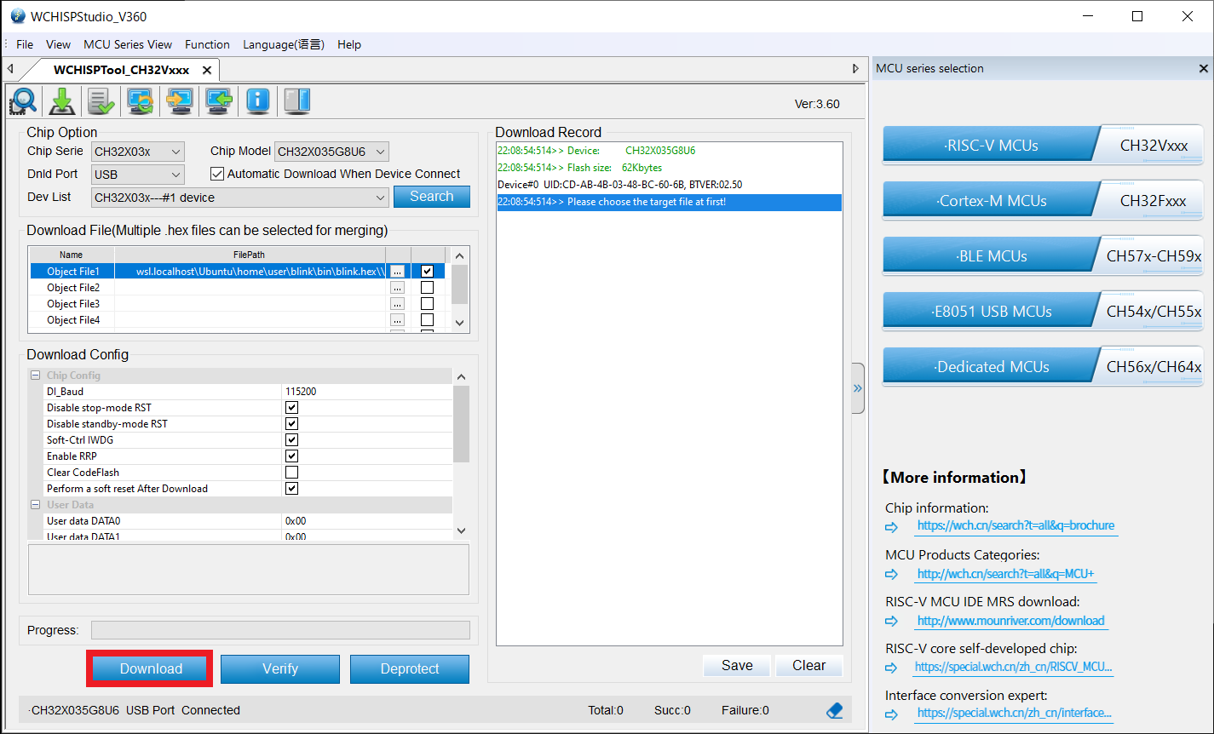The height and width of the screenshot is (734, 1214).
Task: Click the Download Config vertical scrollbar
Action: [461, 453]
